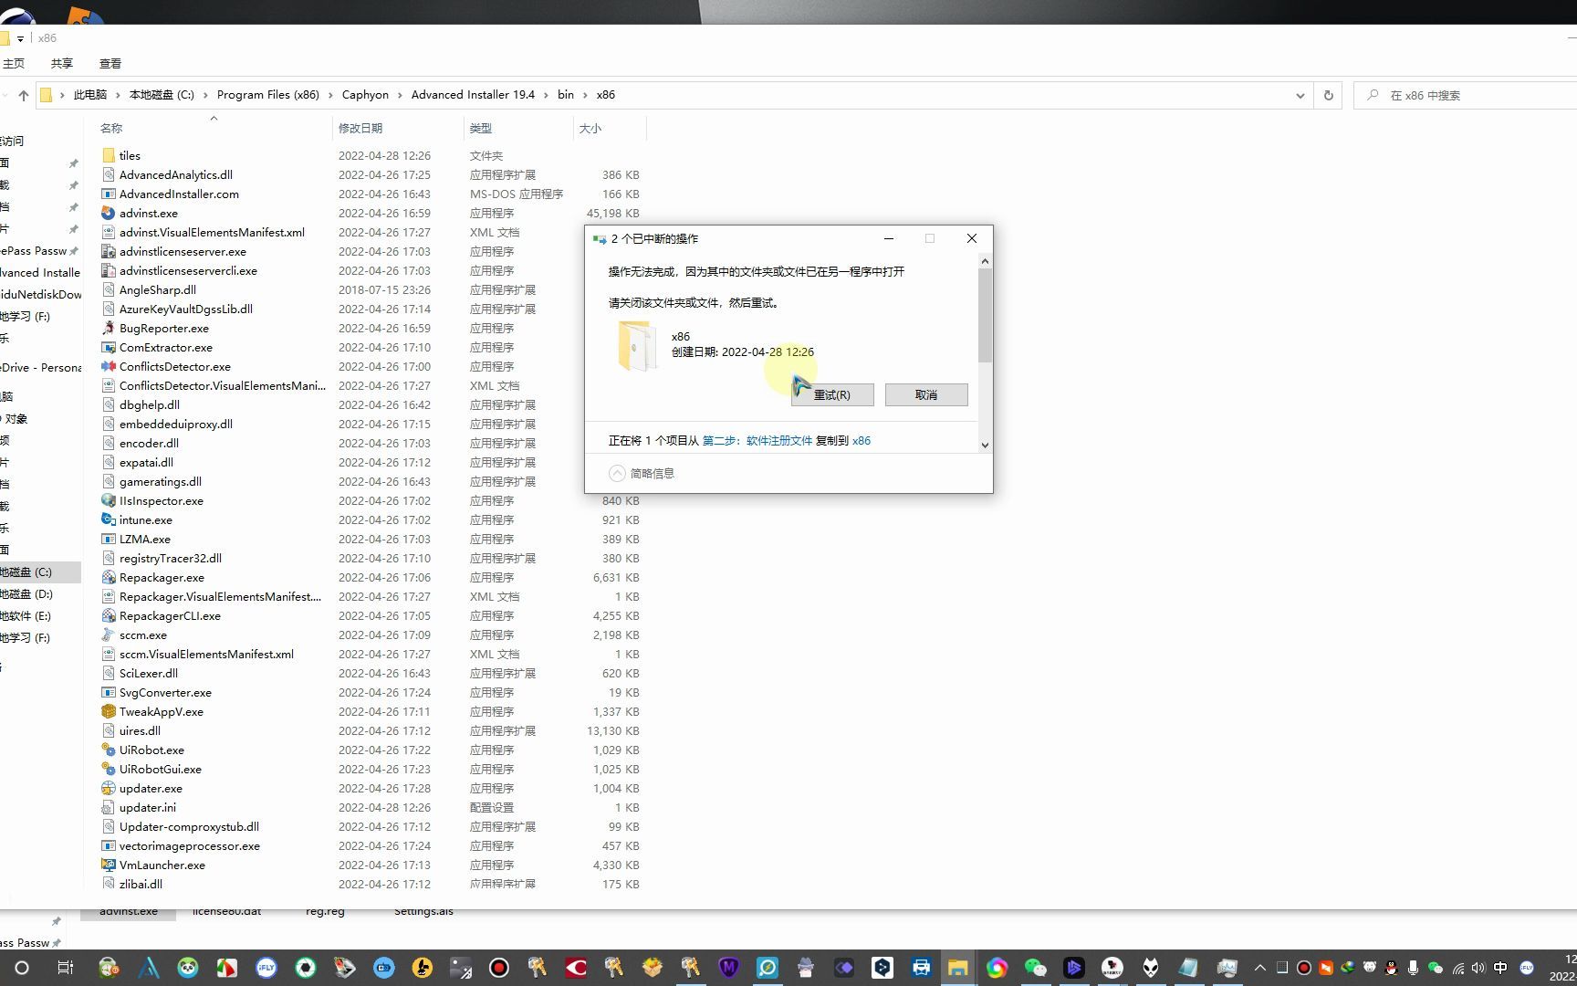Expand the chevron after Advanced Installer 19.4 breadcrumb

(546, 95)
